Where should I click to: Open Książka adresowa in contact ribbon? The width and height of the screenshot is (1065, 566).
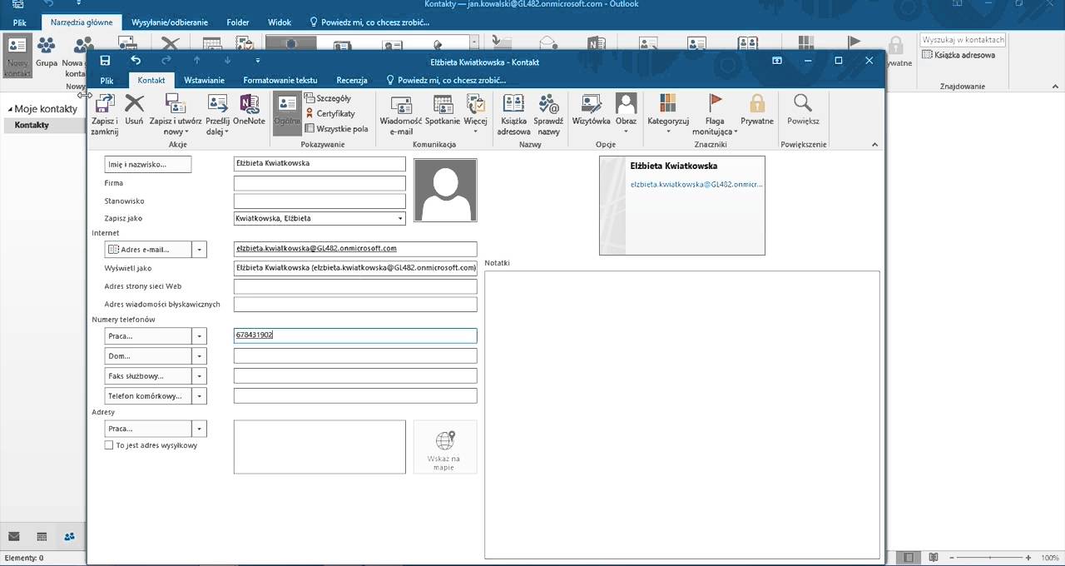pos(513,114)
